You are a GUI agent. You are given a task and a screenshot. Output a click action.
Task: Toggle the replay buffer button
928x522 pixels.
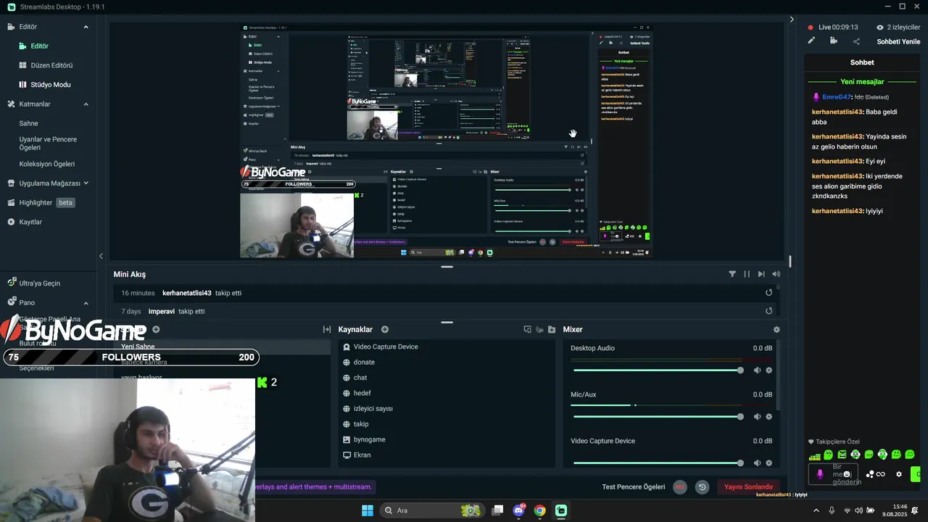point(702,487)
